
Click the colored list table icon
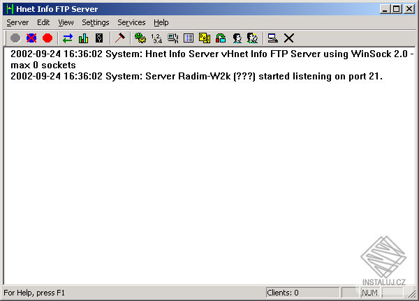point(189,38)
